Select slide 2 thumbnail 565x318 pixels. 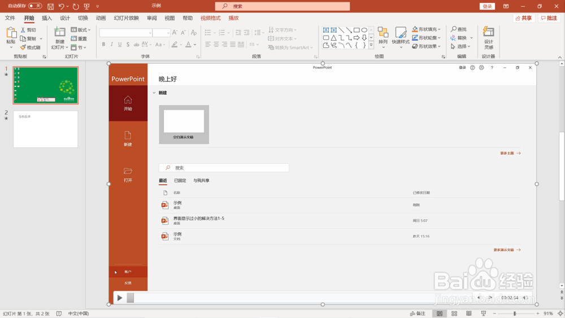pos(45,129)
